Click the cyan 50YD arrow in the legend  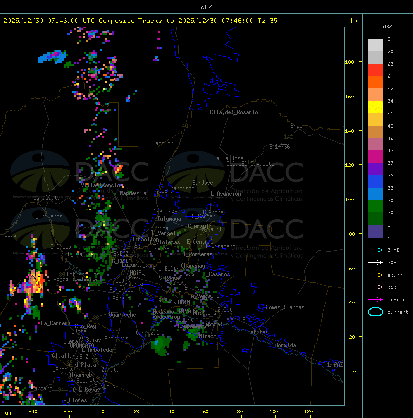coord(375,250)
